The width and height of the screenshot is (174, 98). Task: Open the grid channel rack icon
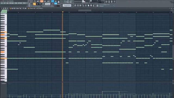[78, 5]
